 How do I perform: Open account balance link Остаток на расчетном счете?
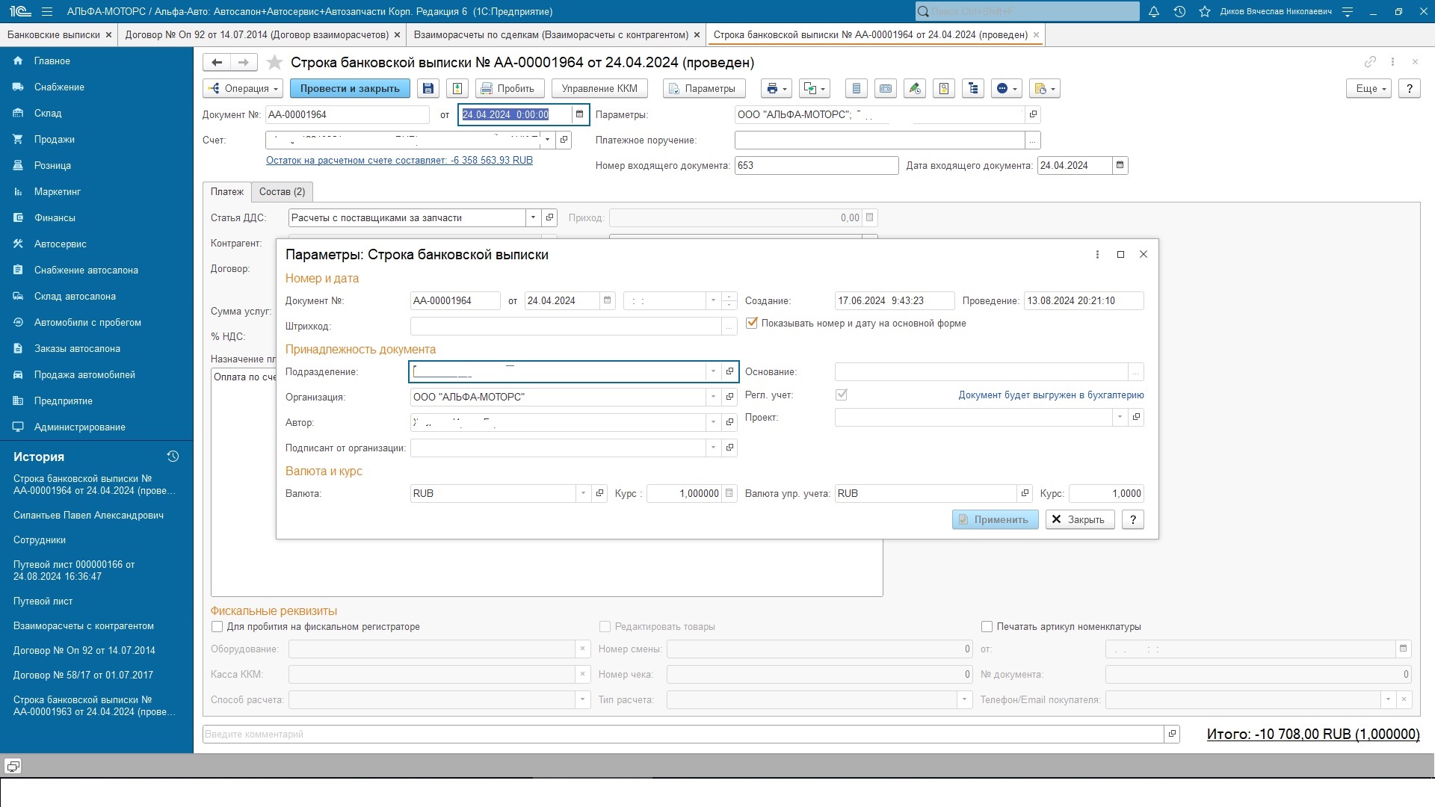pyautogui.click(x=399, y=160)
